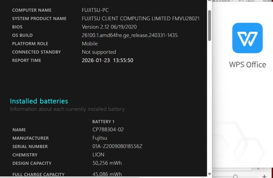Select the design capacity 50,256 mWh

(107, 163)
